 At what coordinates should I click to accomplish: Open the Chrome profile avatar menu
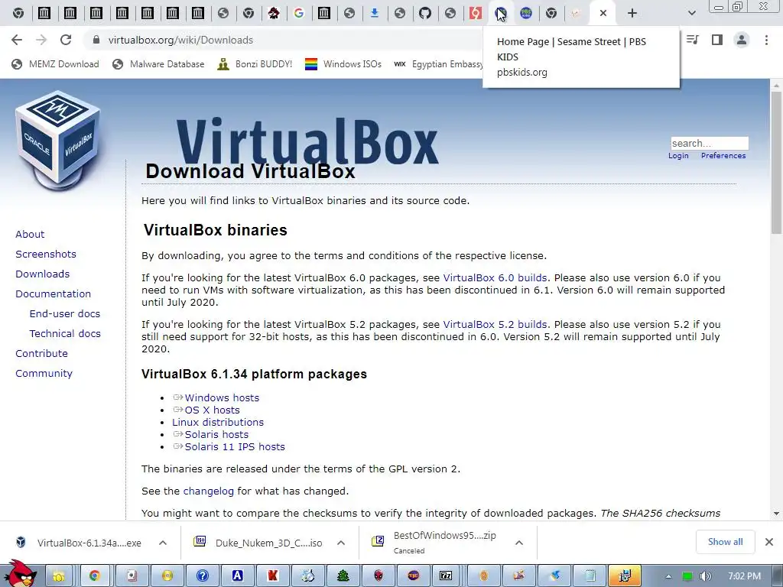point(742,40)
